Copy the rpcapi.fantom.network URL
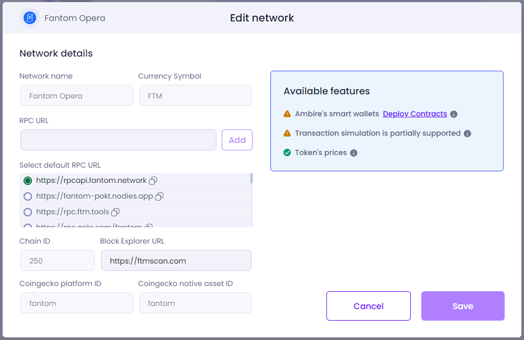524x340 pixels. pyautogui.click(x=153, y=181)
